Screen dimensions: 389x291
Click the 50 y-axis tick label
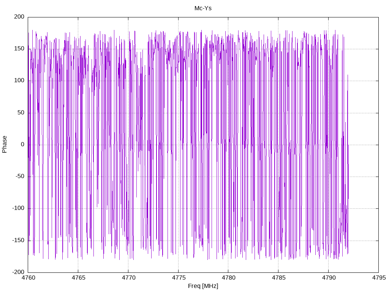21,113
